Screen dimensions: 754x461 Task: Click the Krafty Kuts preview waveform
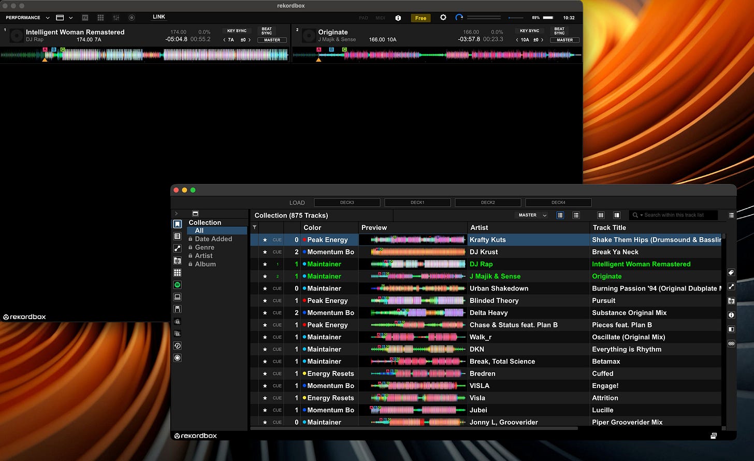(x=418, y=240)
